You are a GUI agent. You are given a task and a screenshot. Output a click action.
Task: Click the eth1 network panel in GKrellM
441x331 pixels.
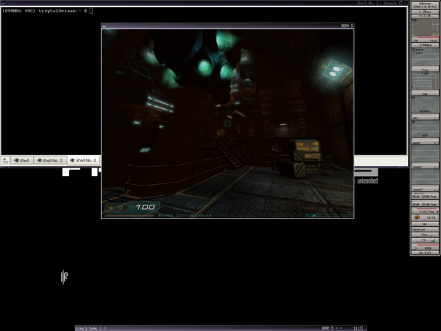[x=425, y=118]
